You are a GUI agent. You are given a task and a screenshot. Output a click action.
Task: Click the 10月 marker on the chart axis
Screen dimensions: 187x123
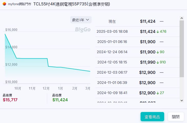(x=18, y=88)
